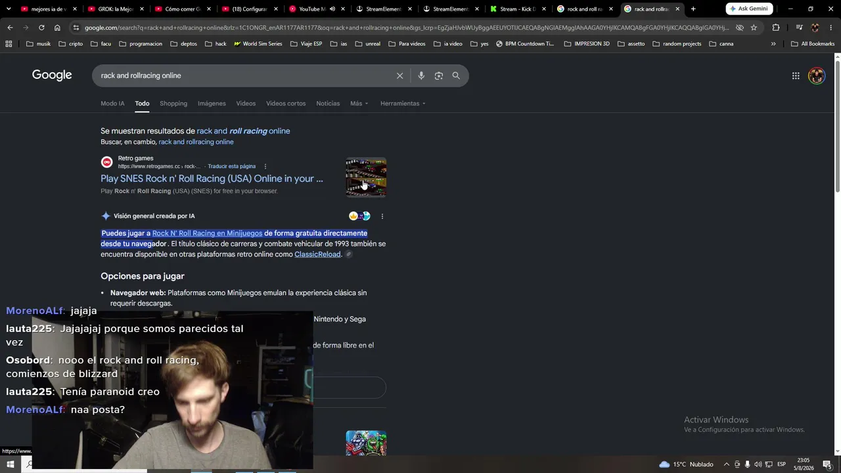This screenshot has height=473, width=841.
Task: Open the Play SNES Rock n' Roll Racing result
Action: click(x=212, y=179)
